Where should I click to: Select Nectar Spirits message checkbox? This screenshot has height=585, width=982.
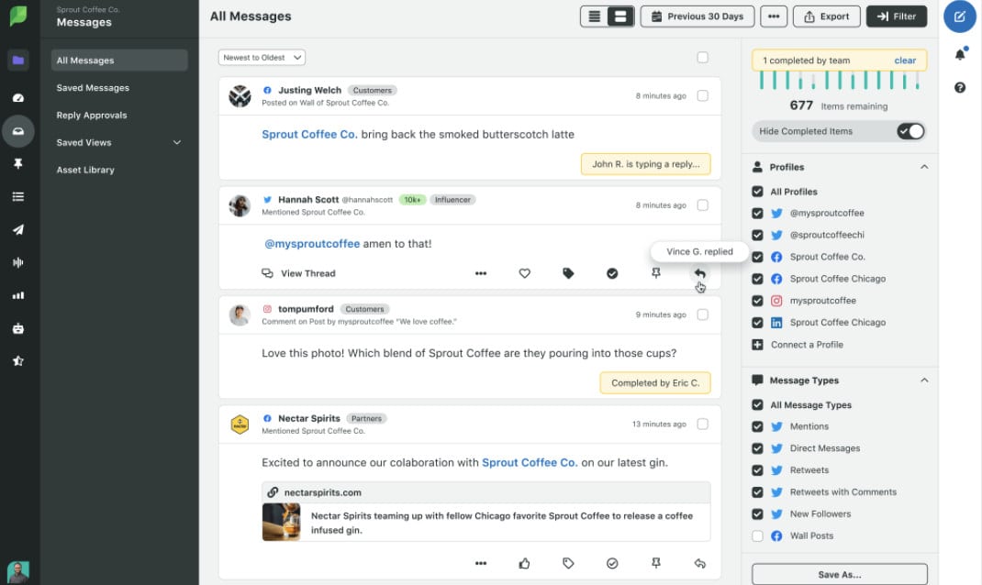click(x=703, y=425)
